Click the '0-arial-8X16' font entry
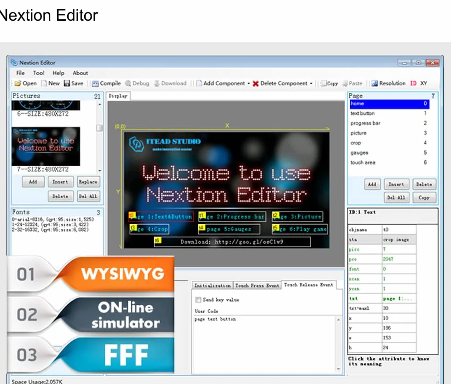The image size is (451, 384). 53,219
